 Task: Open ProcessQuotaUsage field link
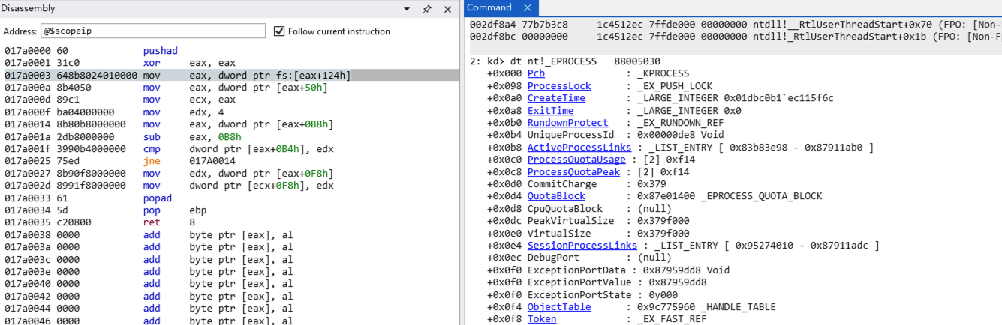tap(576, 160)
